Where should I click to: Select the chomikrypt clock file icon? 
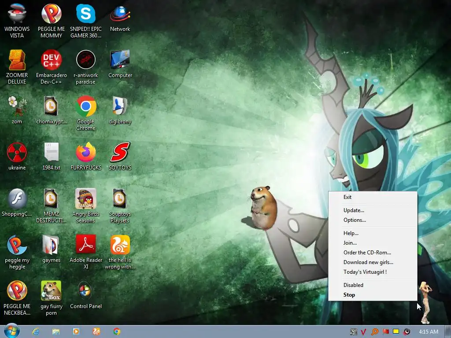click(51, 110)
